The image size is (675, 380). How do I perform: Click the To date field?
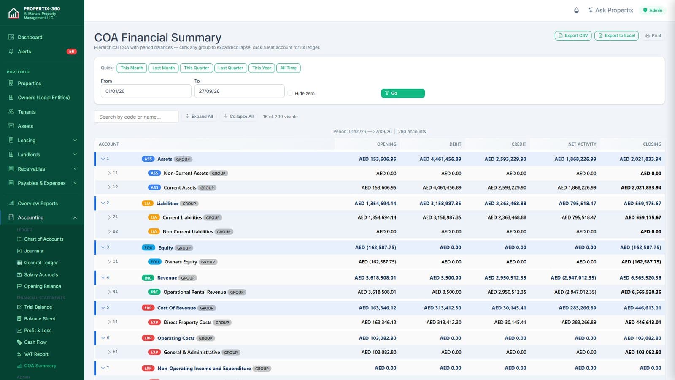[x=239, y=91]
